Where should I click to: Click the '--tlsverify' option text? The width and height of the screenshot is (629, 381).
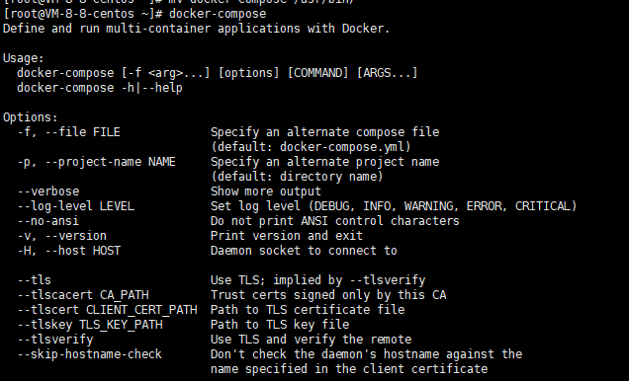tap(55, 340)
